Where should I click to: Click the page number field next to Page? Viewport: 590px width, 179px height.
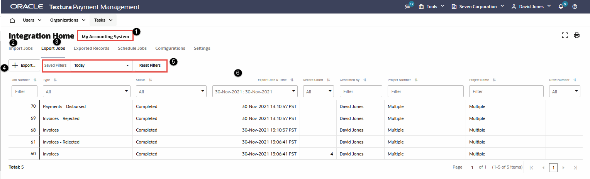(x=472, y=167)
